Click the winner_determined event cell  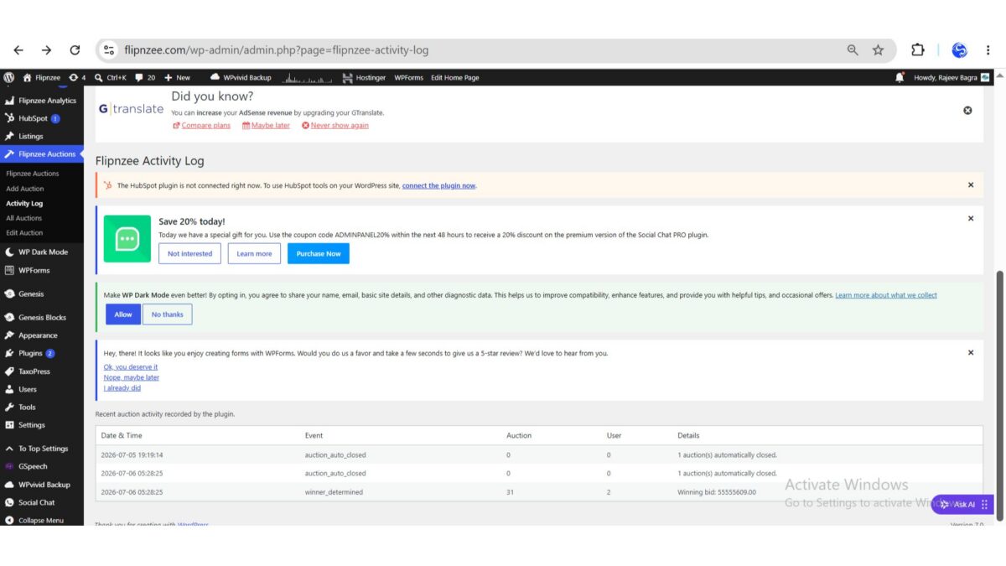click(x=334, y=492)
